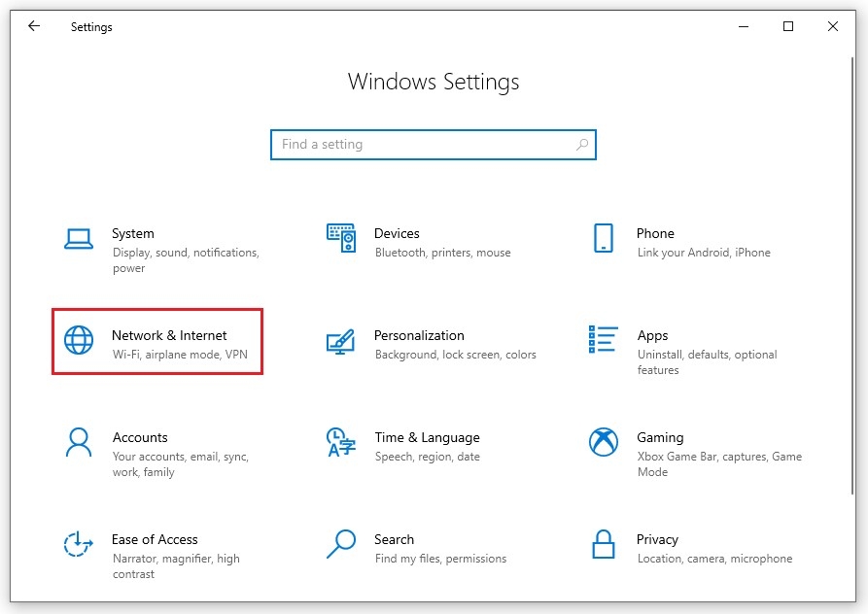
Task: Open the Gaming settings label
Action: (x=660, y=437)
